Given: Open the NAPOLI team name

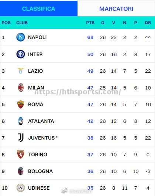Looking at the screenshot, I should [x=37, y=37].
